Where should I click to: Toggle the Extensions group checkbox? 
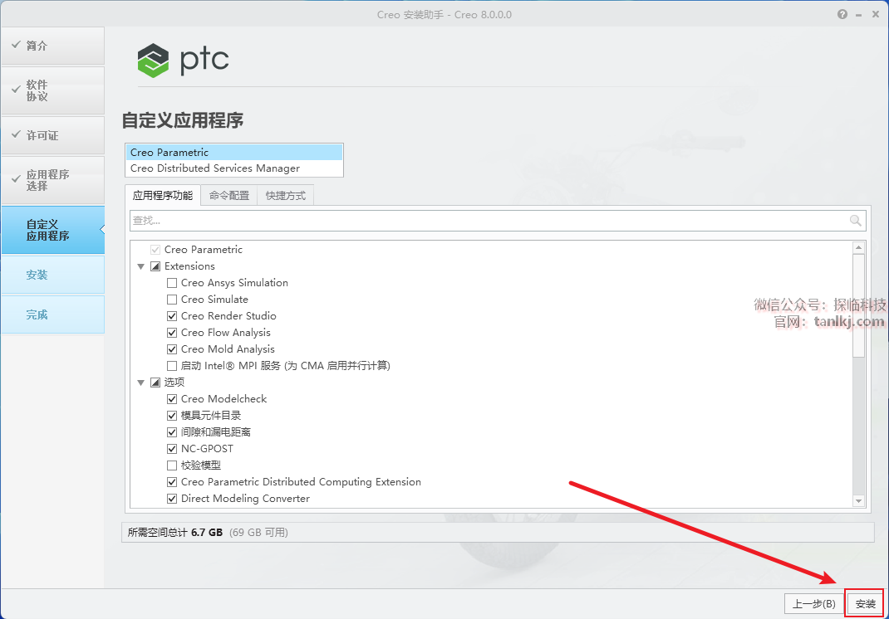point(155,266)
